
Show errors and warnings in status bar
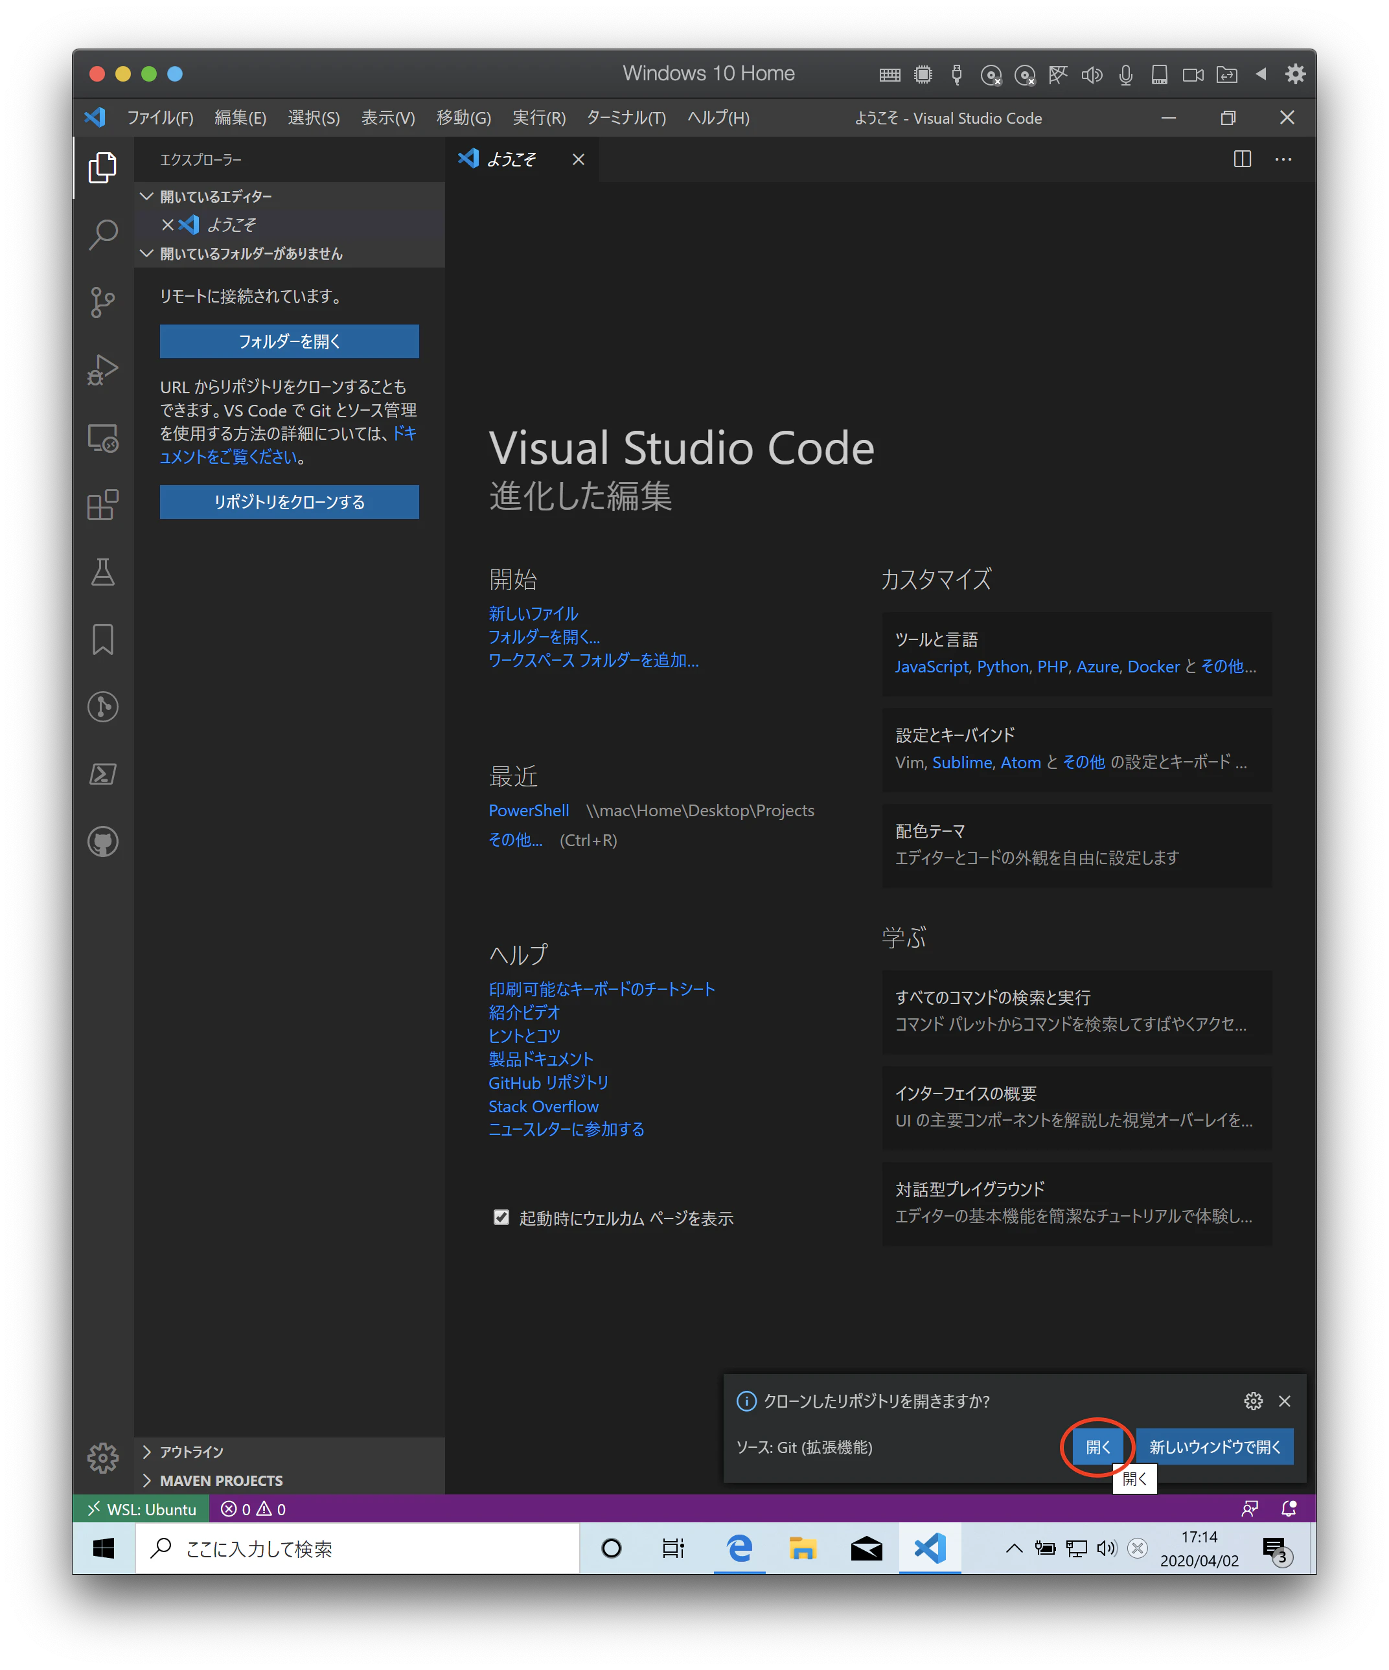coord(253,1509)
